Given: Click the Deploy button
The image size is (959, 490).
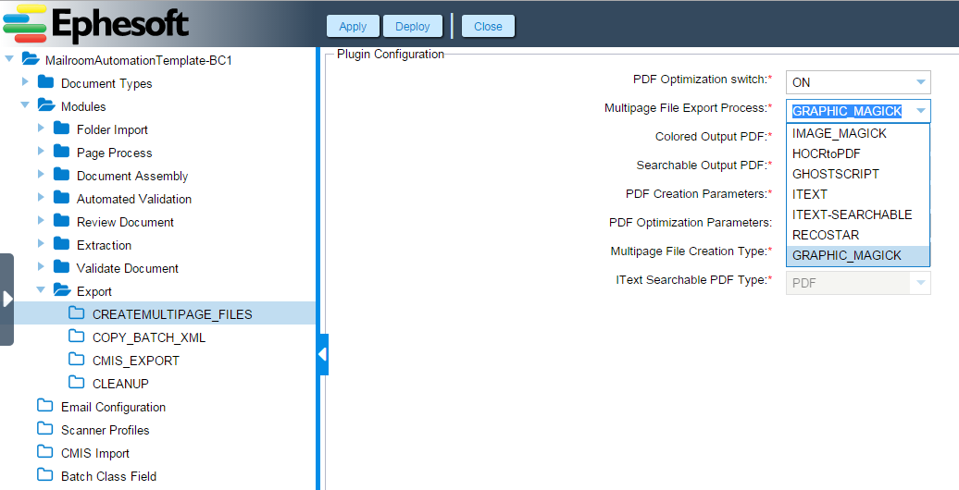Looking at the screenshot, I should coord(413,26).
